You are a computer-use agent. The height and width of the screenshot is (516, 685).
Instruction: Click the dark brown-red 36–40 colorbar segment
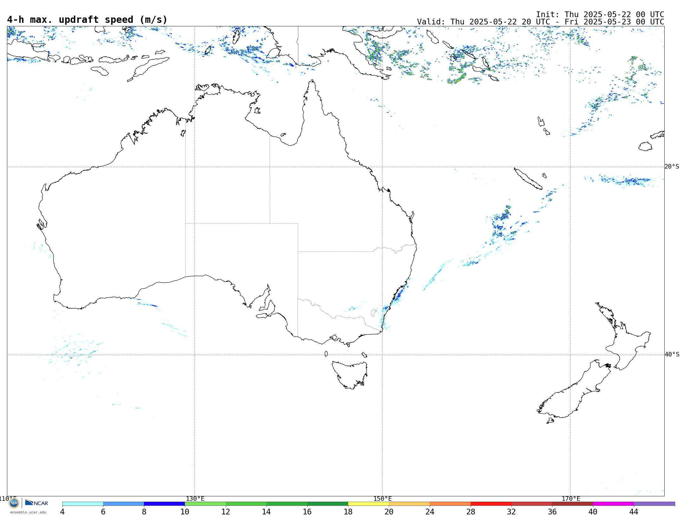click(x=573, y=504)
